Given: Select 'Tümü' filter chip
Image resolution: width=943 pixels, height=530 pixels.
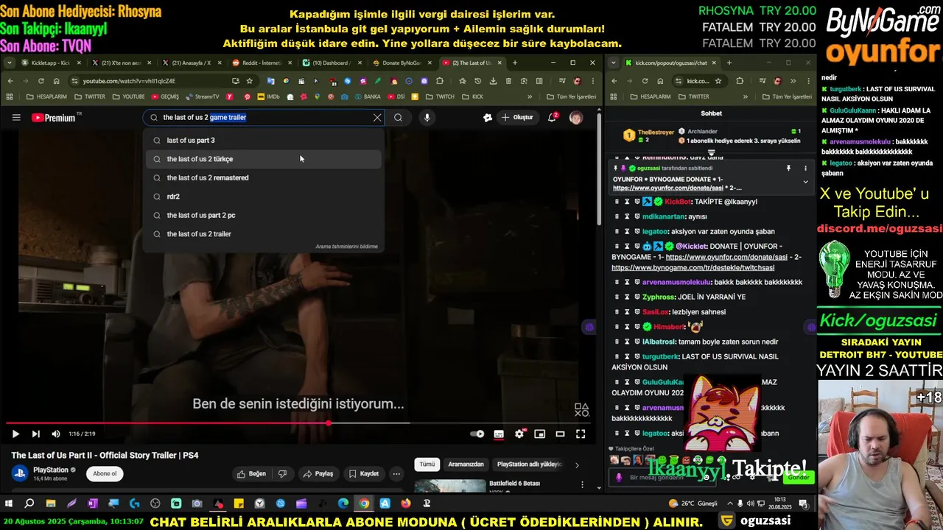Looking at the screenshot, I should [427, 464].
